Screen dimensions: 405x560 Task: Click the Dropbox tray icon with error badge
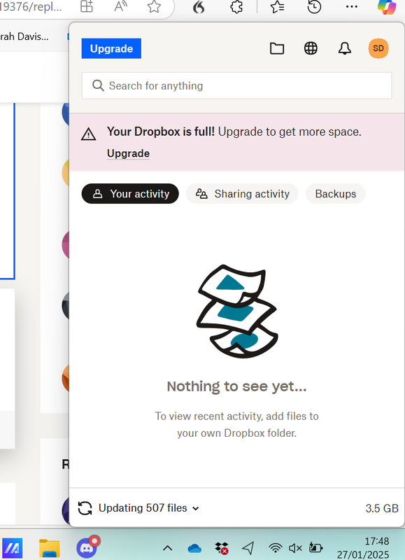(x=222, y=548)
